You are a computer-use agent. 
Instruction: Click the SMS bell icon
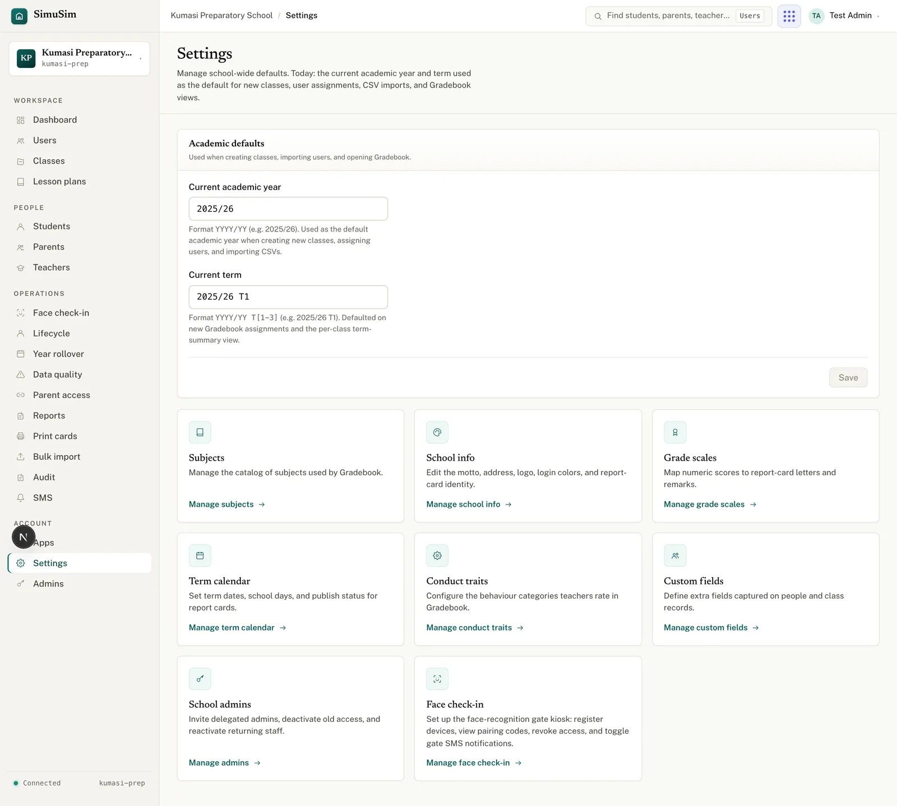pos(21,498)
